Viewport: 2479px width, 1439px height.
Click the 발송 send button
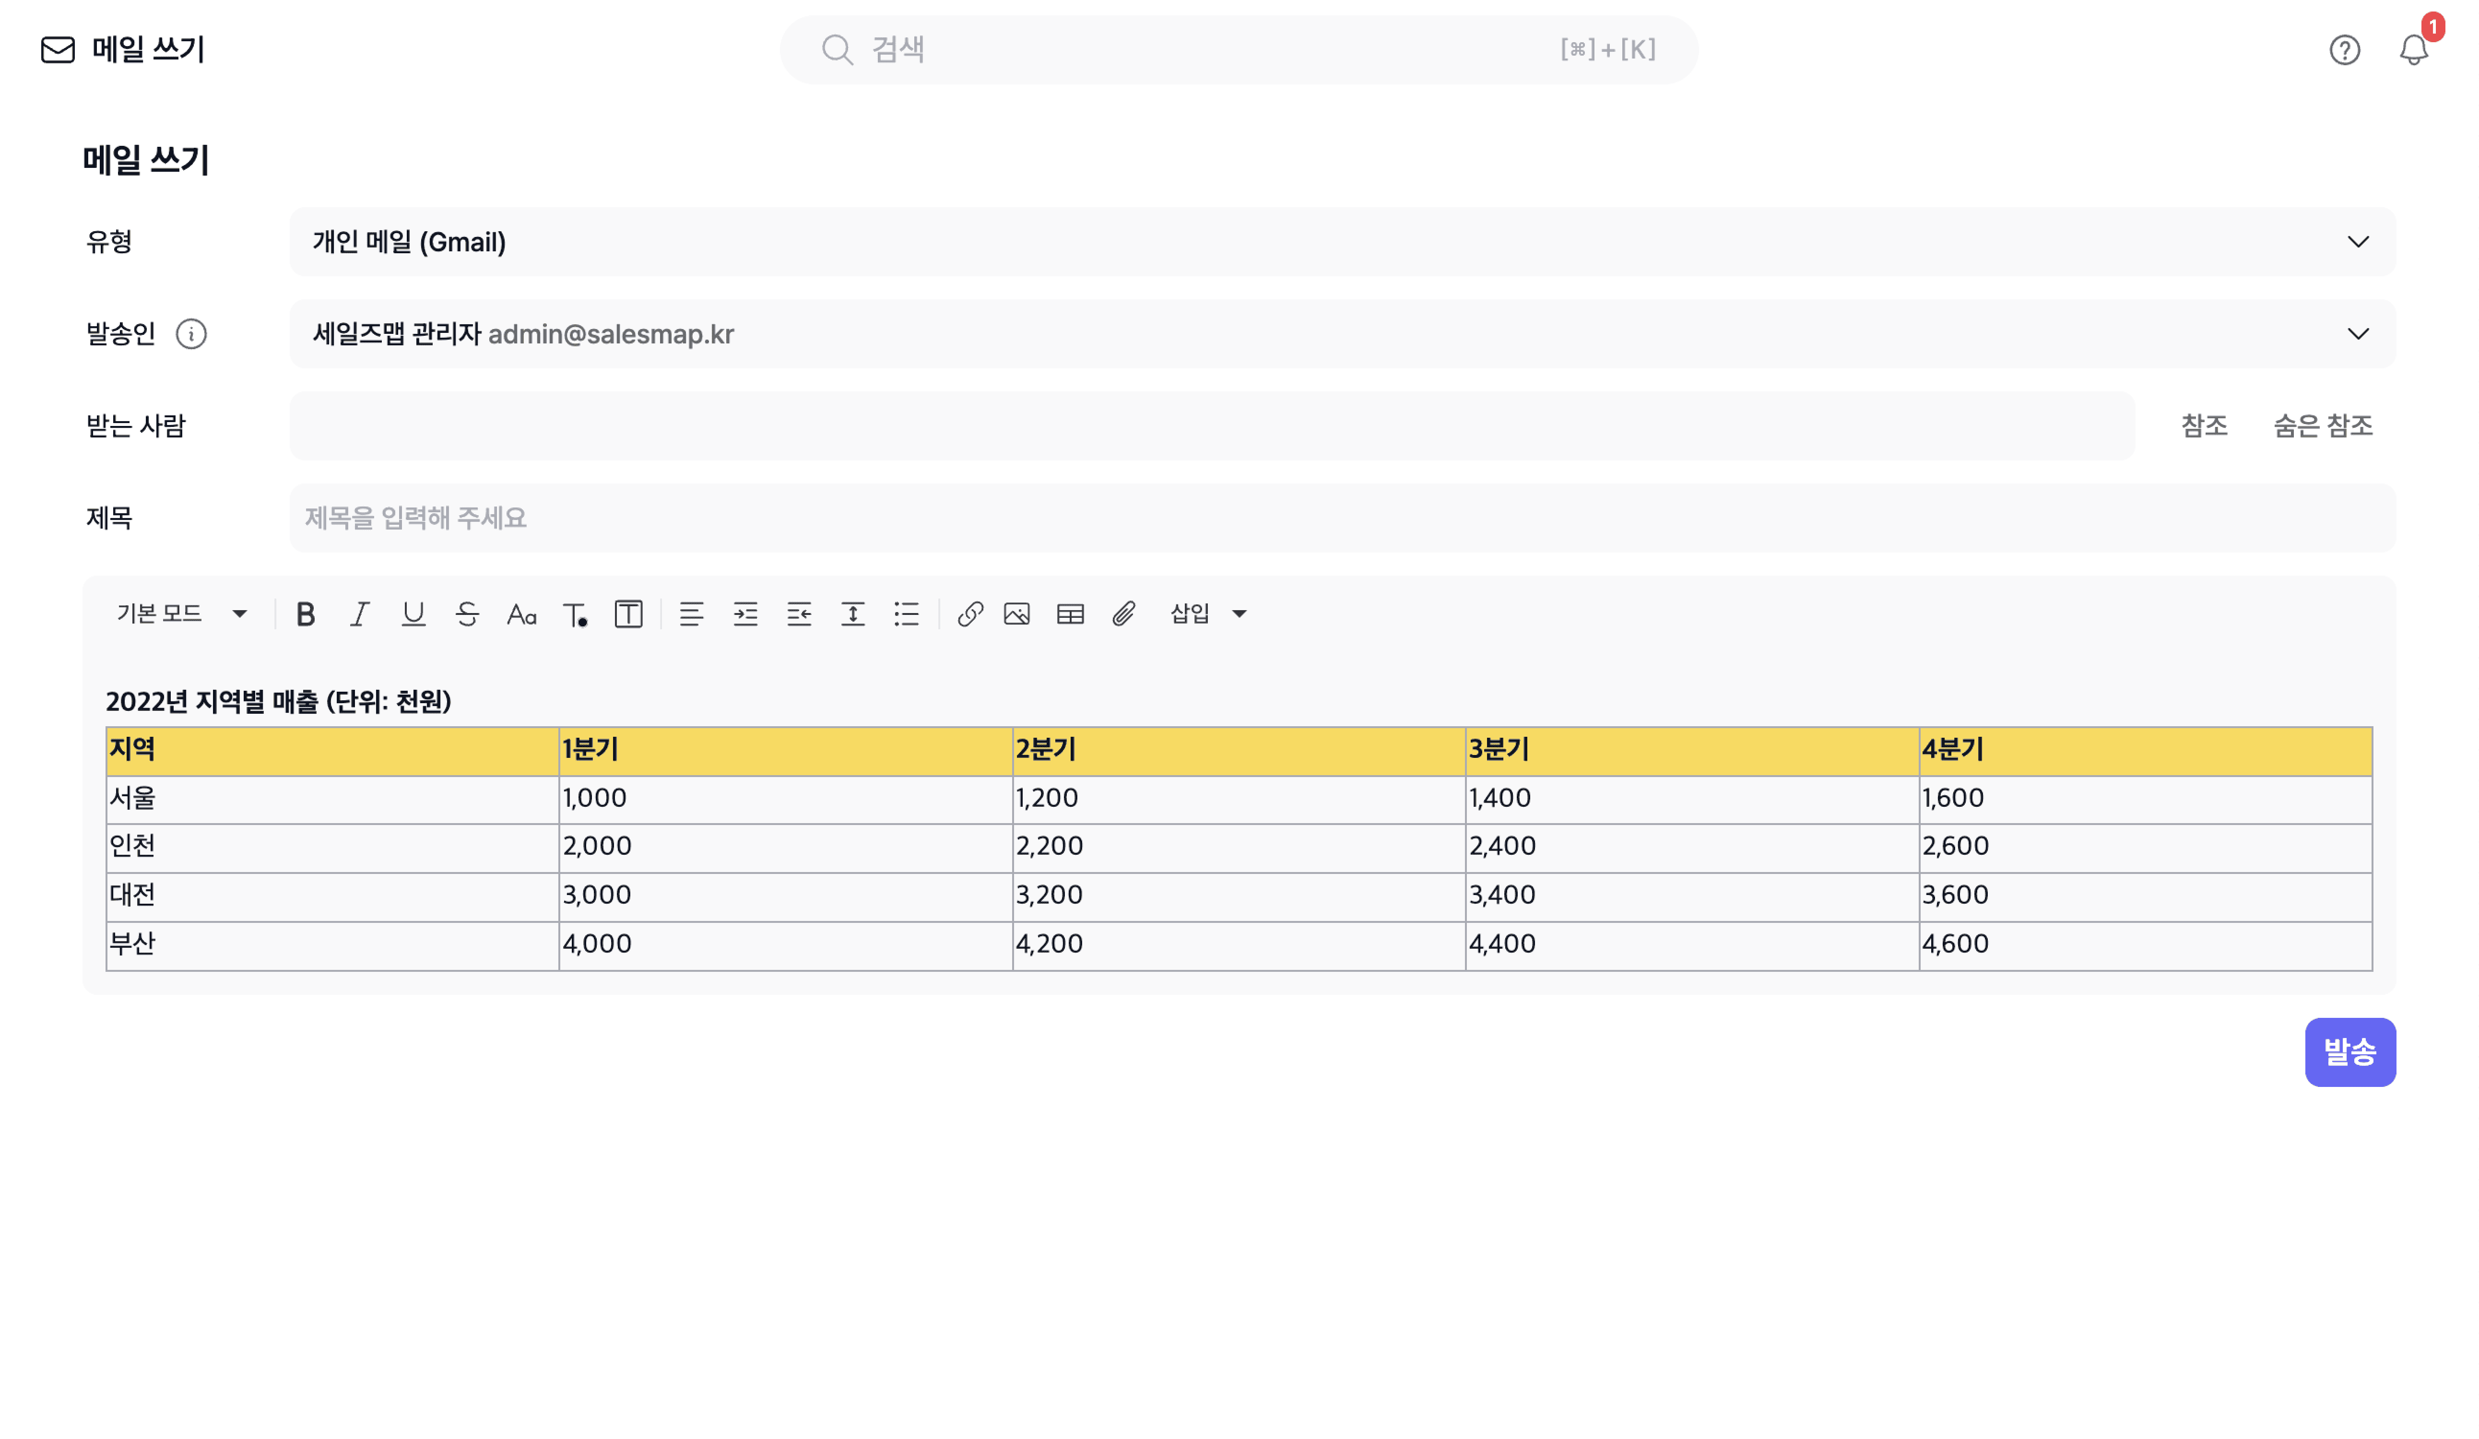pyautogui.click(x=2350, y=1051)
